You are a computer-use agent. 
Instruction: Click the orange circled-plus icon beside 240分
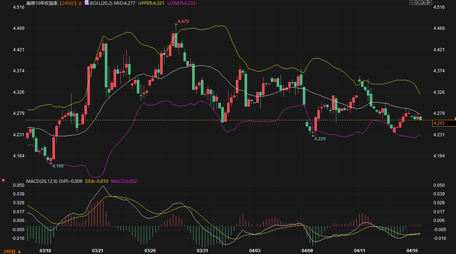pos(80,3)
